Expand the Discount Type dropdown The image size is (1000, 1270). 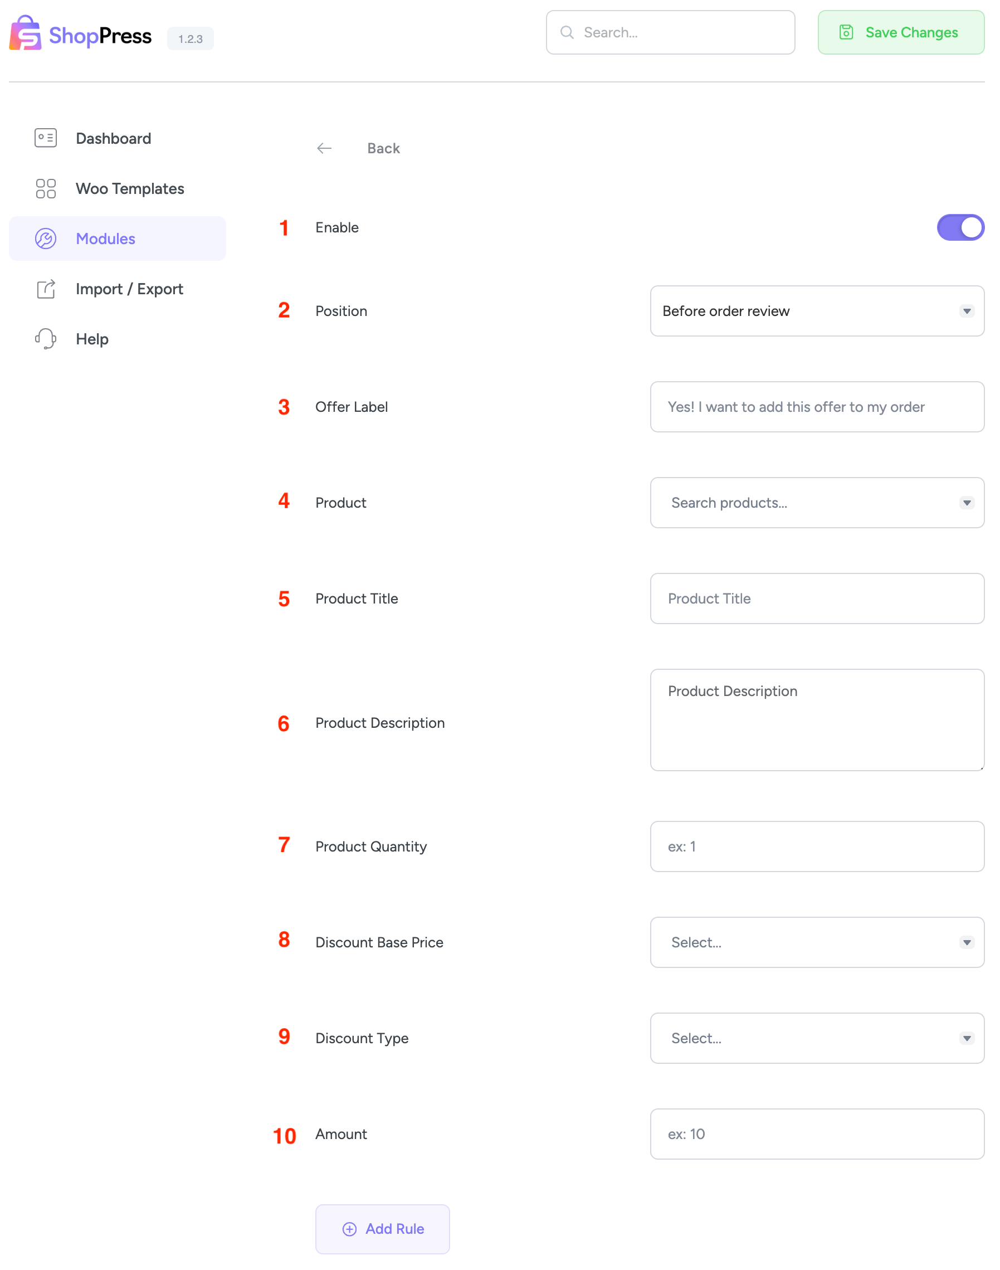point(817,1038)
